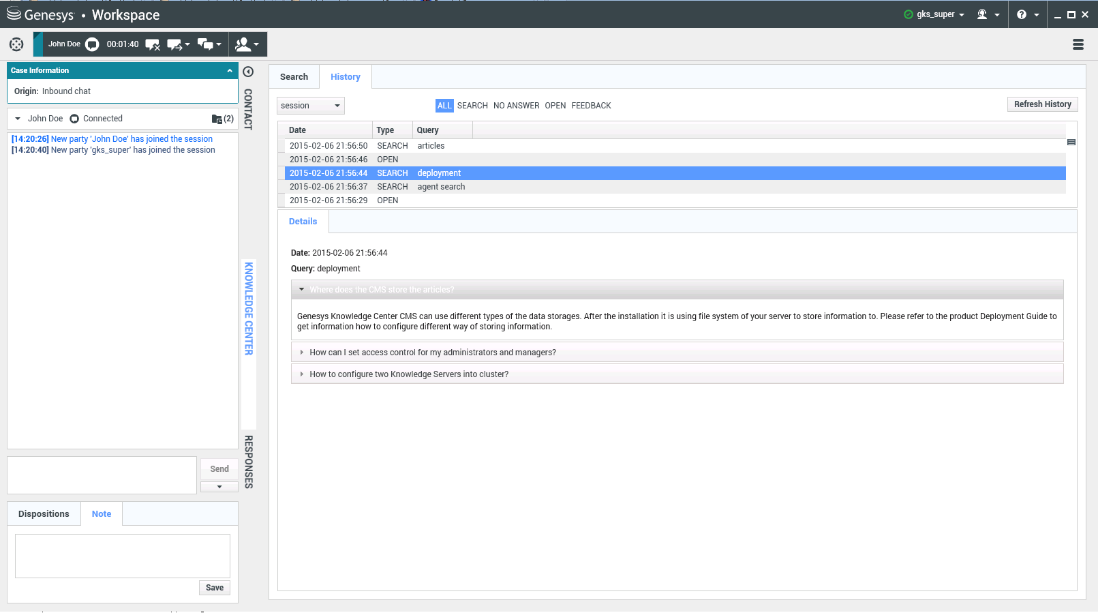
Task: Select the Note tab
Action: (x=102, y=514)
